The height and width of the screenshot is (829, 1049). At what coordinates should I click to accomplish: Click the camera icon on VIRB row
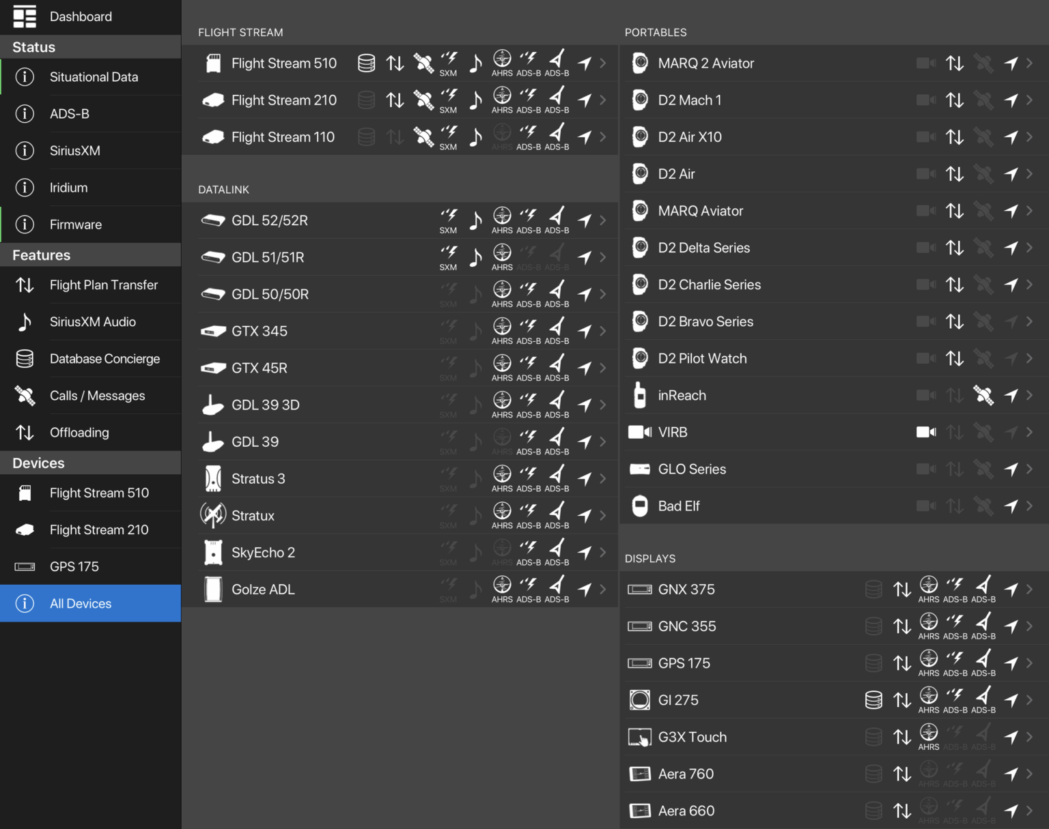click(925, 432)
